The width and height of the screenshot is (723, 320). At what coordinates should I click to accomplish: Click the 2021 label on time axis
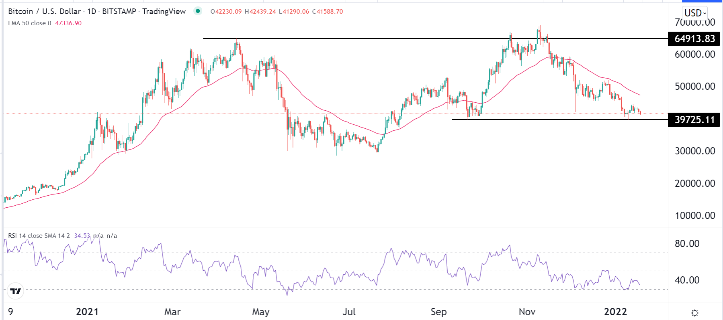[x=87, y=312]
